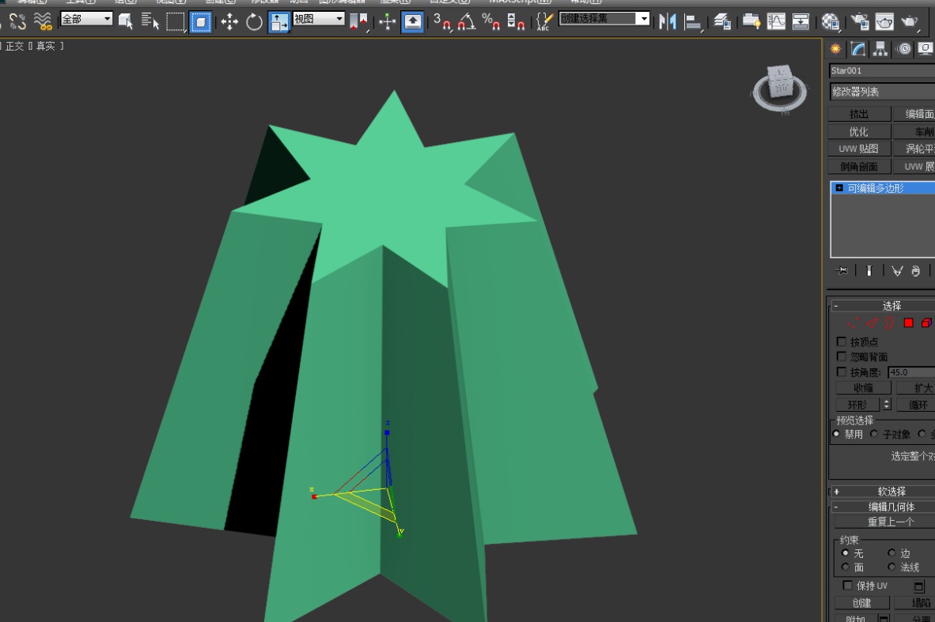The image size is (935, 622).
Task: Open the Material Editor sphere icon
Action: (x=830, y=22)
